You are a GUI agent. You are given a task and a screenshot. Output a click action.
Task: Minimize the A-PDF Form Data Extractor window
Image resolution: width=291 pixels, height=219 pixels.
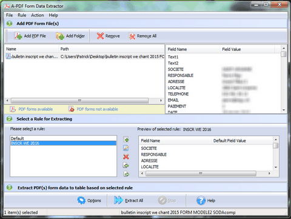coord(256,5)
